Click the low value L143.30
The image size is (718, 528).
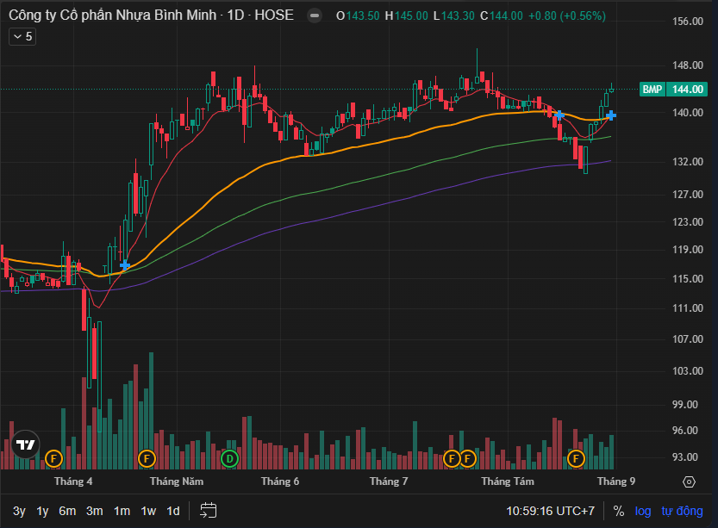click(453, 16)
